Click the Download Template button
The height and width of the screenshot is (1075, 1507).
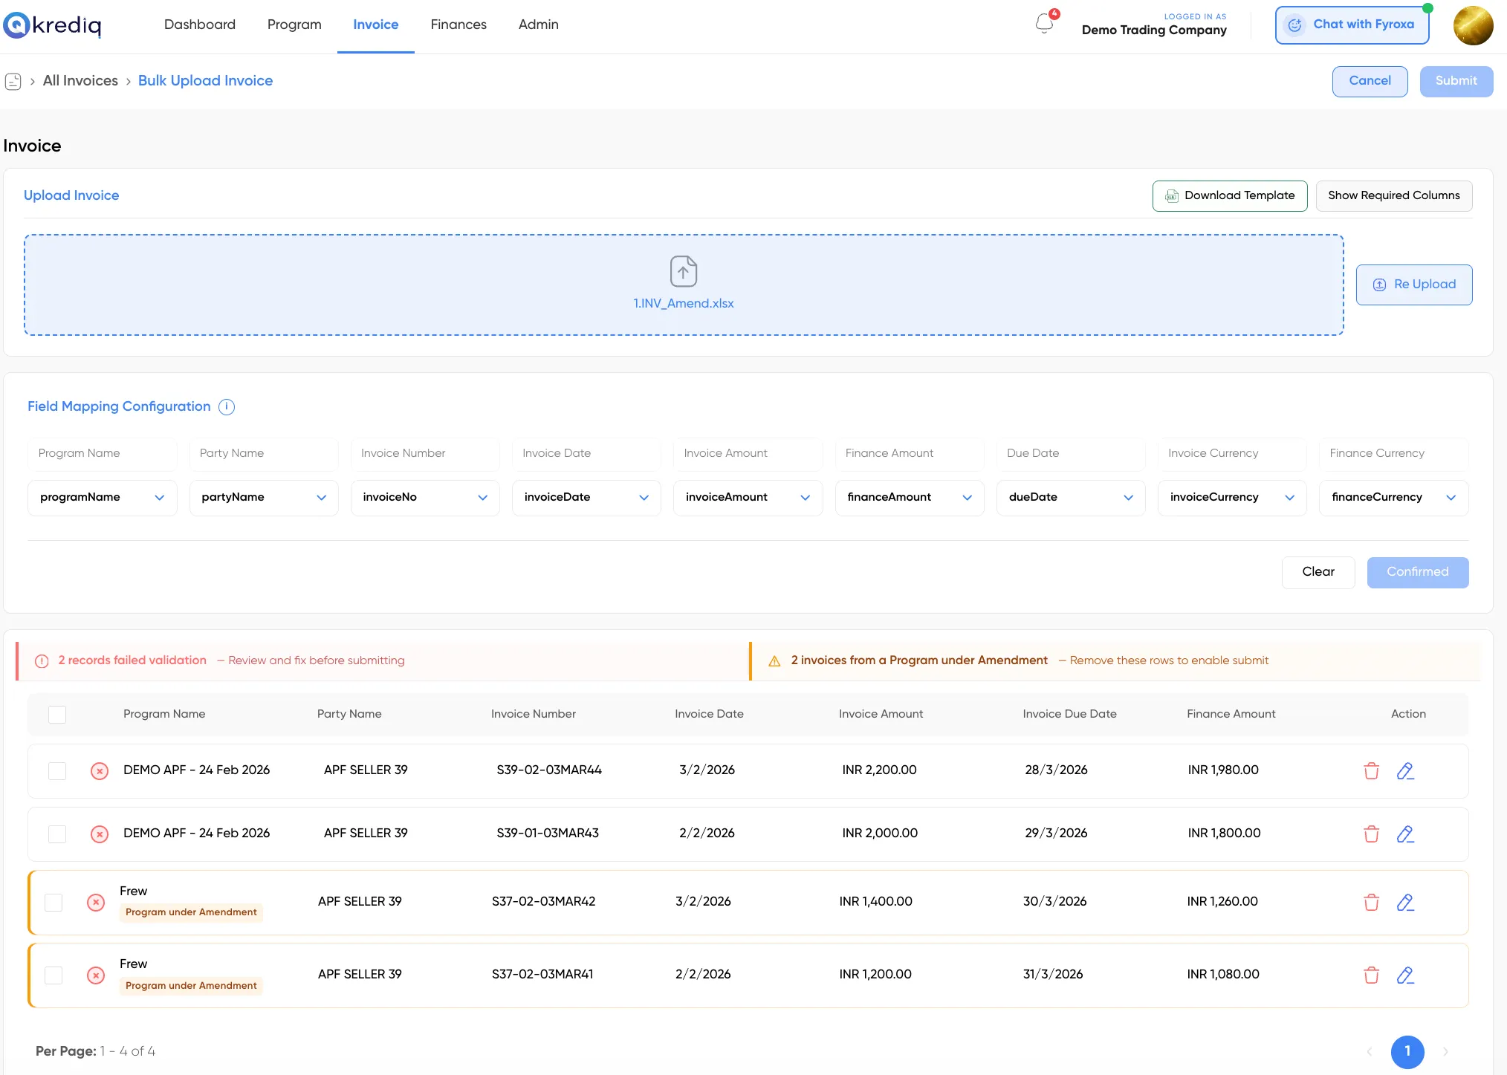click(1230, 196)
